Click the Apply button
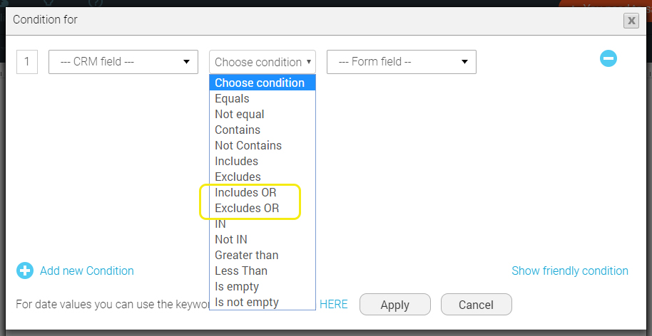 pyautogui.click(x=395, y=305)
